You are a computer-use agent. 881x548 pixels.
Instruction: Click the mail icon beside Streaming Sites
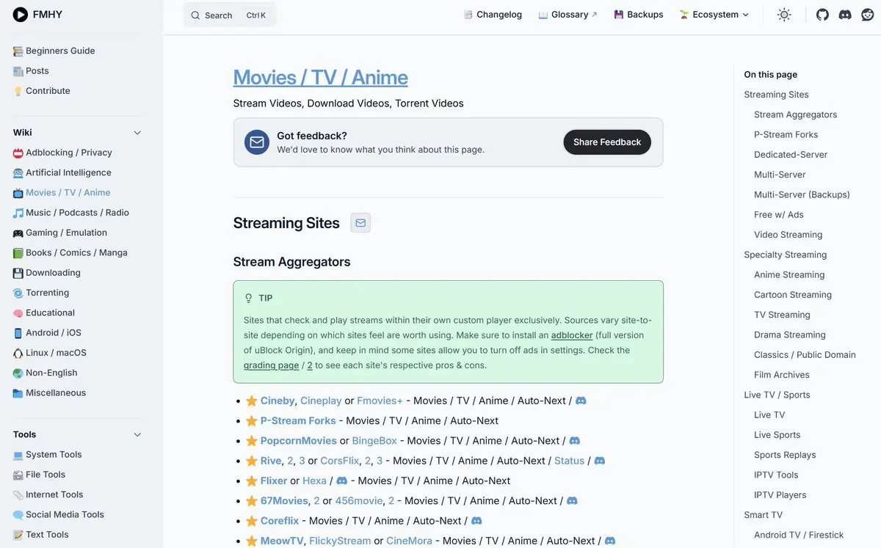[360, 223]
